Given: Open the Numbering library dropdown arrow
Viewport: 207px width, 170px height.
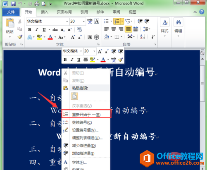Looking at the screenshot, I should 122,22.
